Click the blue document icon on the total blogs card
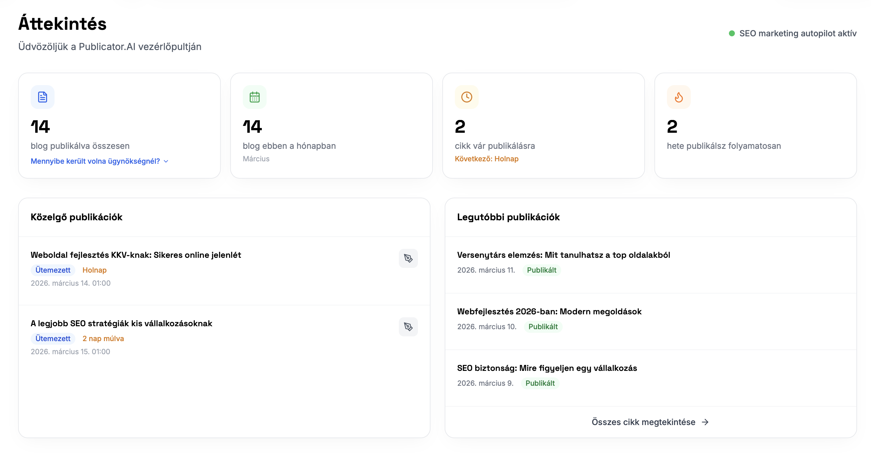The width and height of the screenshot is (871, 456). pos(42,97)
